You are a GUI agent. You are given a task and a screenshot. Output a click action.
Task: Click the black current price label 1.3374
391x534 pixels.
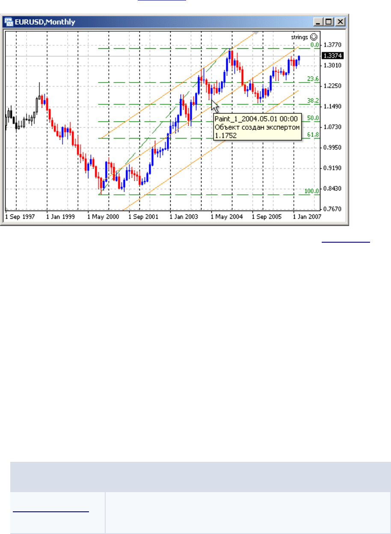[333, 56]
